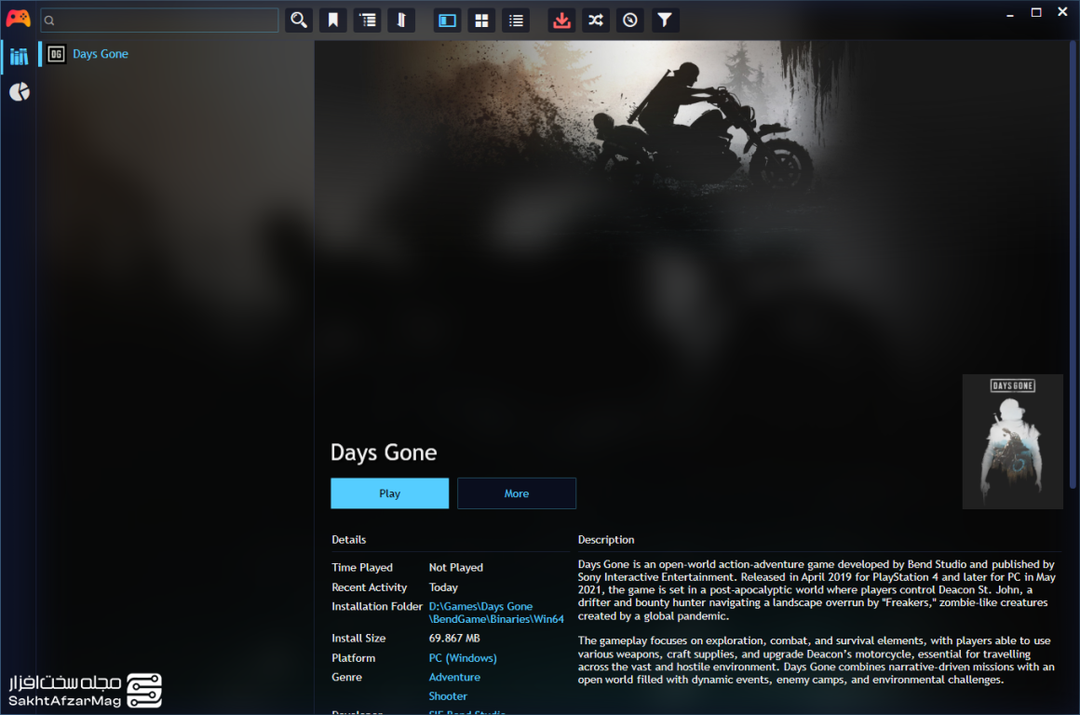Open the Statistics pie chart in the sidebar
Screen dimensions: 1080x715
(20, 91)
